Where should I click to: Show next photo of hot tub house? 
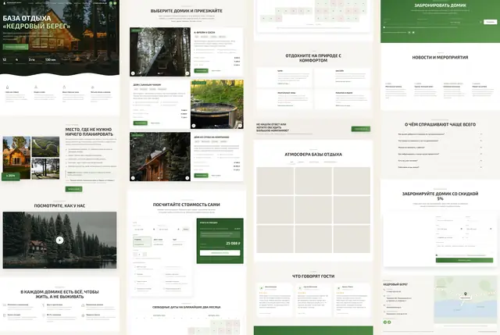tap(240, 126)
